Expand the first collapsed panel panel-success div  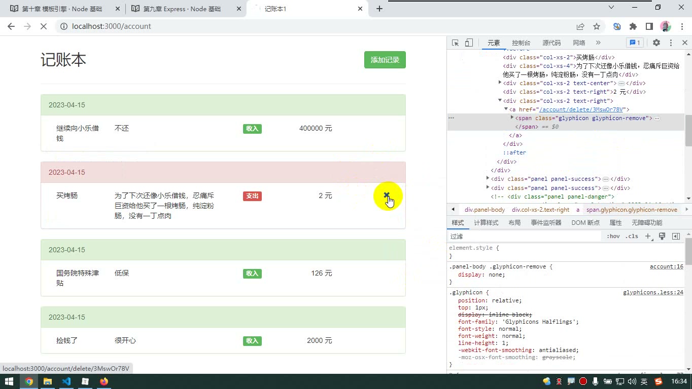coord(488,178)
